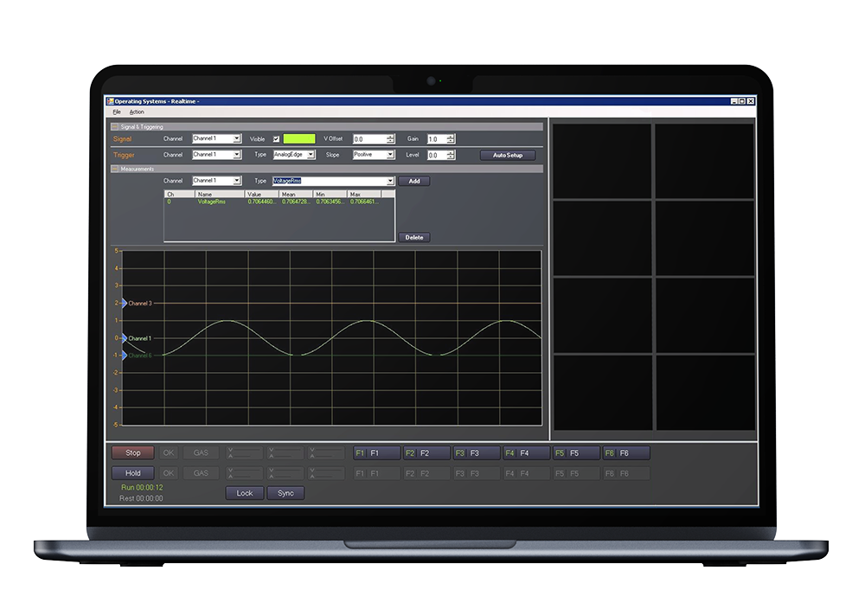Click the active F1 function button
This screenshot has height=609, width=865.
pos(377,453)
